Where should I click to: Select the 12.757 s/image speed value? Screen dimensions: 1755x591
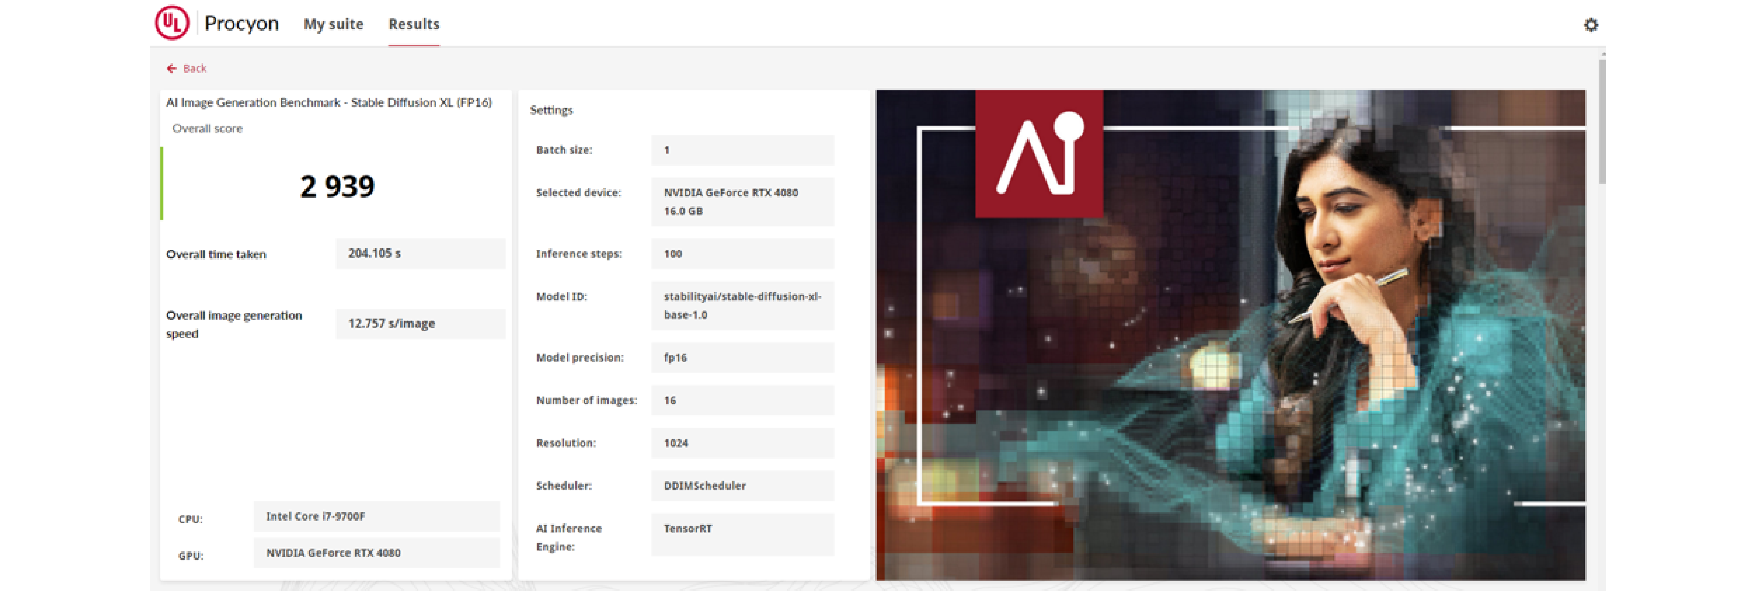click(x=420, y=324)
